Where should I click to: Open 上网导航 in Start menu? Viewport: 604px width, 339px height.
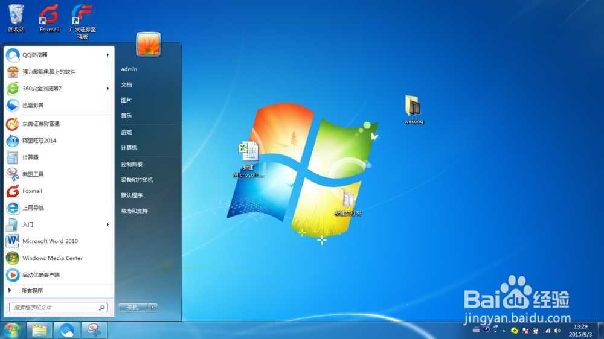[x=59, y=208]
